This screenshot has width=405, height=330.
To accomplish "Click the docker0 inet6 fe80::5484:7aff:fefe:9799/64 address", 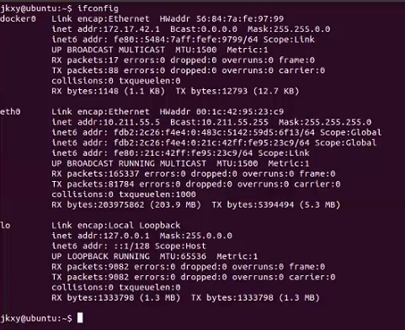I will click(x=185, y=40).
